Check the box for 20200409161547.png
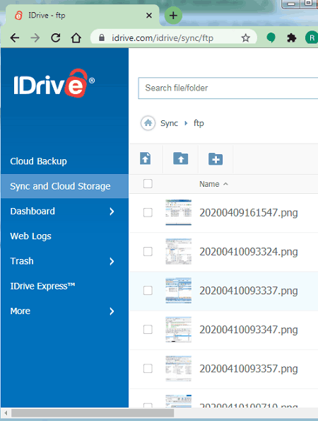The image size is (318, 421). [148, 212]
